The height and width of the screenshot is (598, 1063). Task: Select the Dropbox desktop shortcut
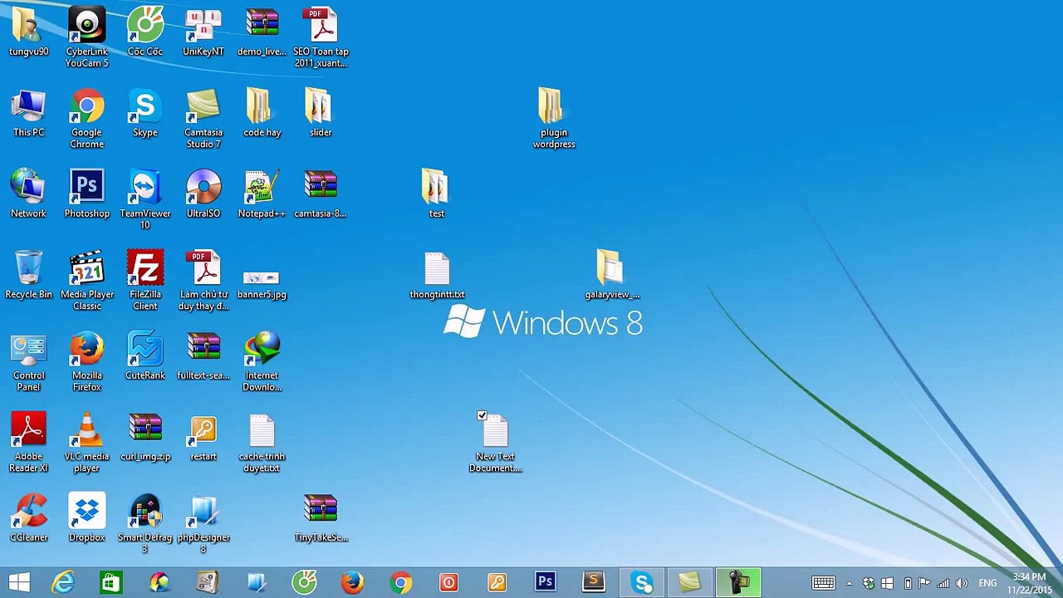87,518
